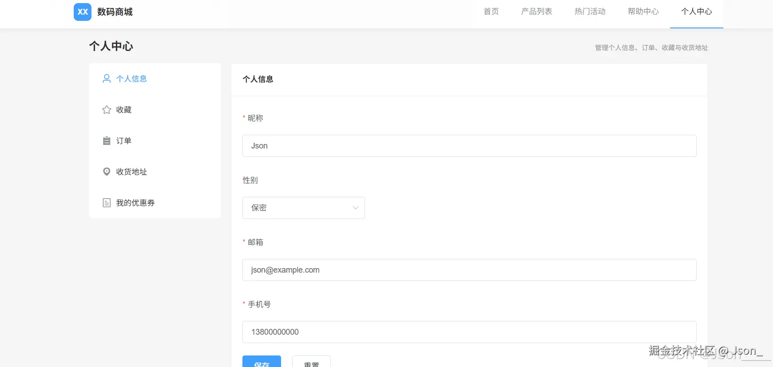This screenshot has width=773, height=367.
Task: Click the coupon icon beside 我的优惠券
Action: (x=107, y=203)
